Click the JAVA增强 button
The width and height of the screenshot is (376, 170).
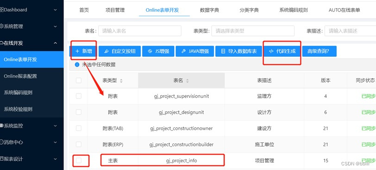pyautogui.click(x=194, y=51)
